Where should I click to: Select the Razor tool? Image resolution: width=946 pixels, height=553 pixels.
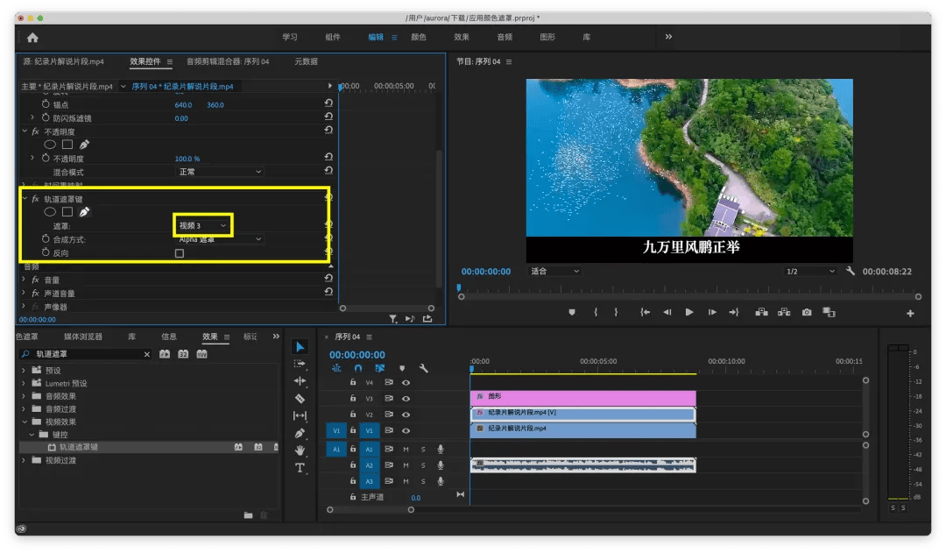coord(300,399)
